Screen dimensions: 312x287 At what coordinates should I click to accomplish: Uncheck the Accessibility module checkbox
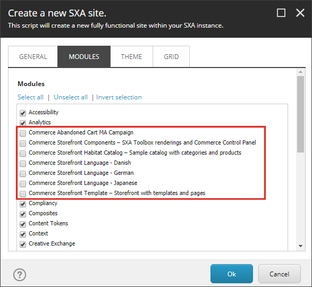click(23, 113)
